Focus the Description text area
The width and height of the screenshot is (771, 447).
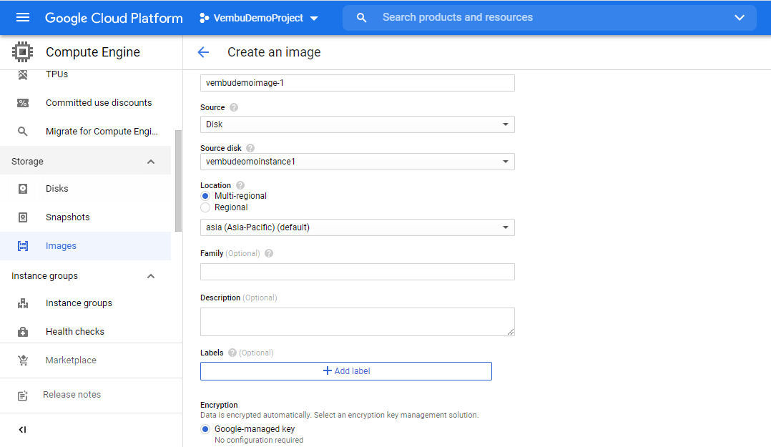pyautogui.click(x=358, y=322)
